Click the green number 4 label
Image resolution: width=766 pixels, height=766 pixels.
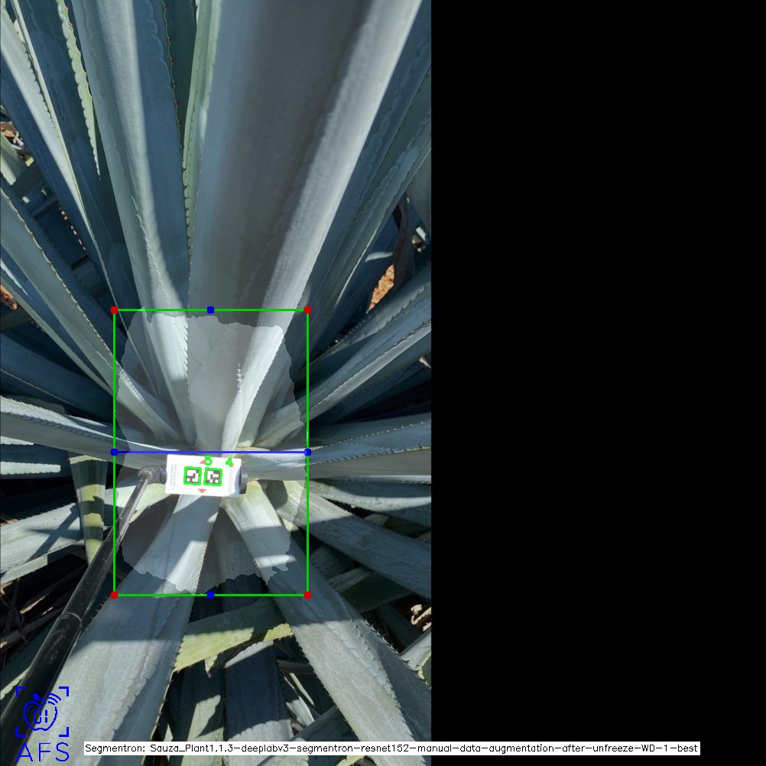click(229, 462)
